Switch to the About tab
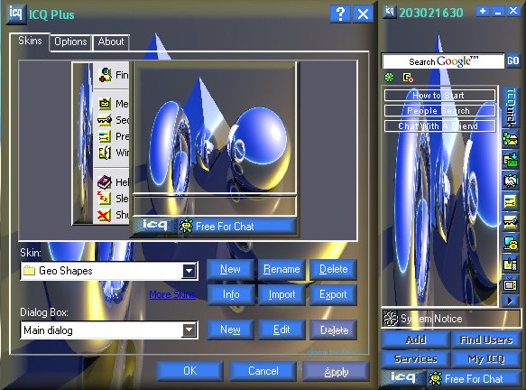This screenshot has height=390, width=526. click(x=111, y=42)
